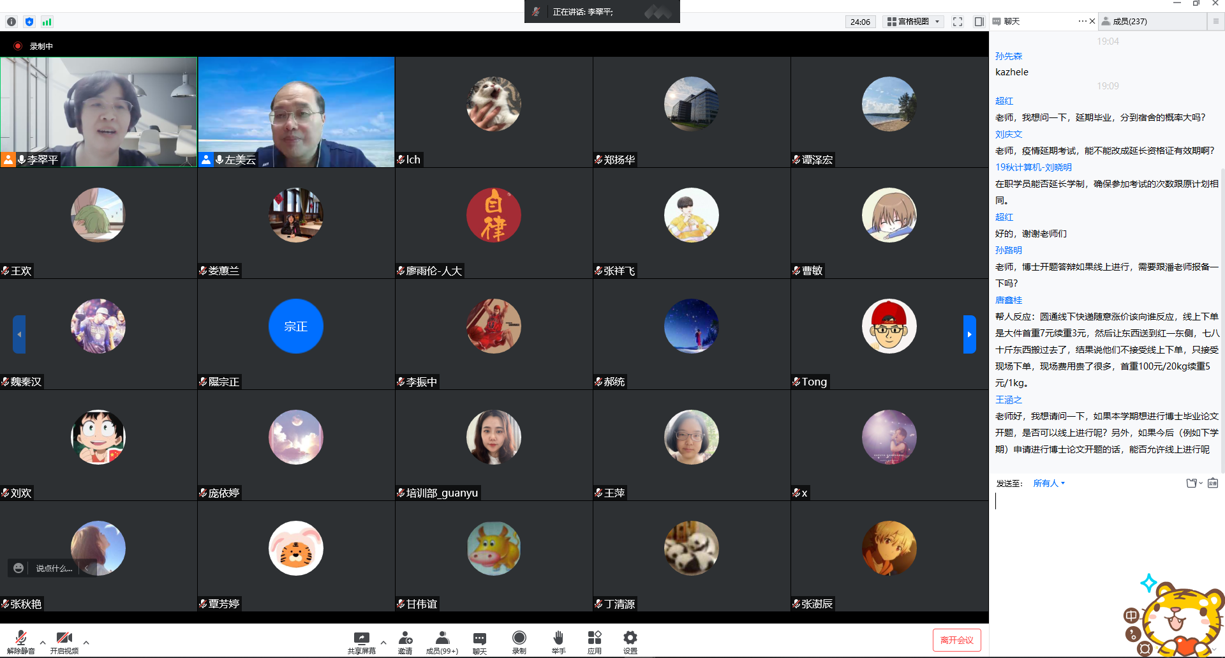Open the members list icon
The width and height of the screenshot is (1225, 658).
coord(442,641)
